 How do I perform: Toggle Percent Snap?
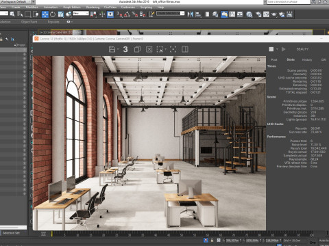pyautogui.click(x=135, y=14)
